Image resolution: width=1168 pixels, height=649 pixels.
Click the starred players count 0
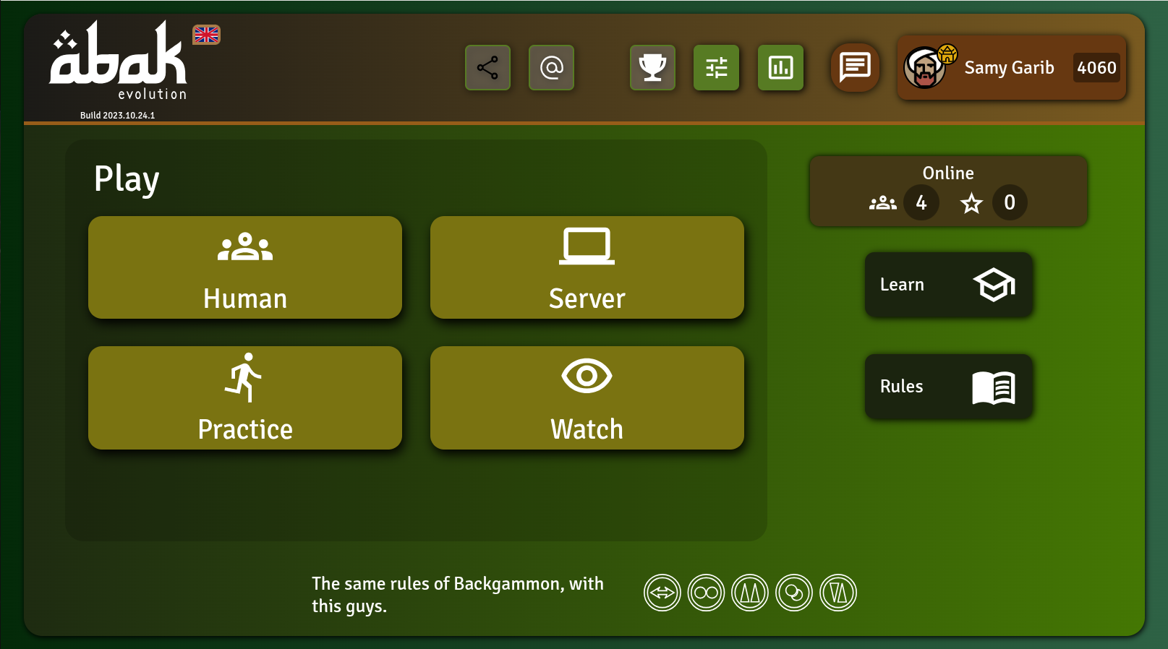1010,202
